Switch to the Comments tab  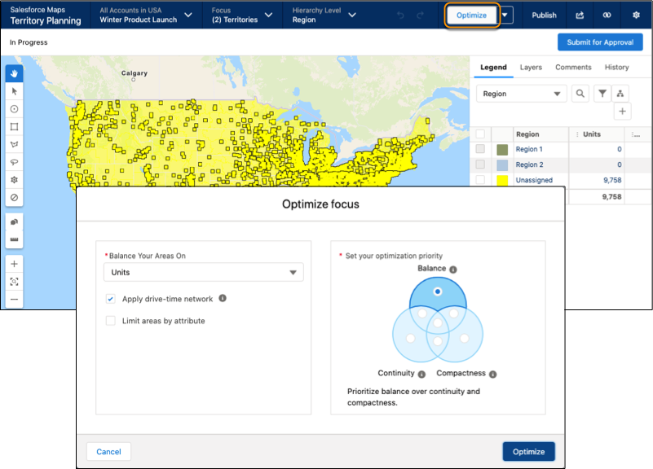point(573,68)
